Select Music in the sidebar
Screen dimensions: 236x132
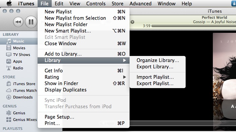(x=19, y=41)
